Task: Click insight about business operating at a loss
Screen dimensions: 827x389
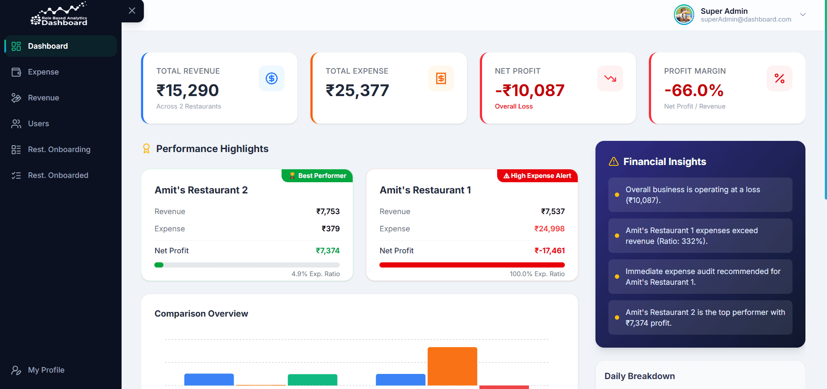Action: click(x=700, y=195)
